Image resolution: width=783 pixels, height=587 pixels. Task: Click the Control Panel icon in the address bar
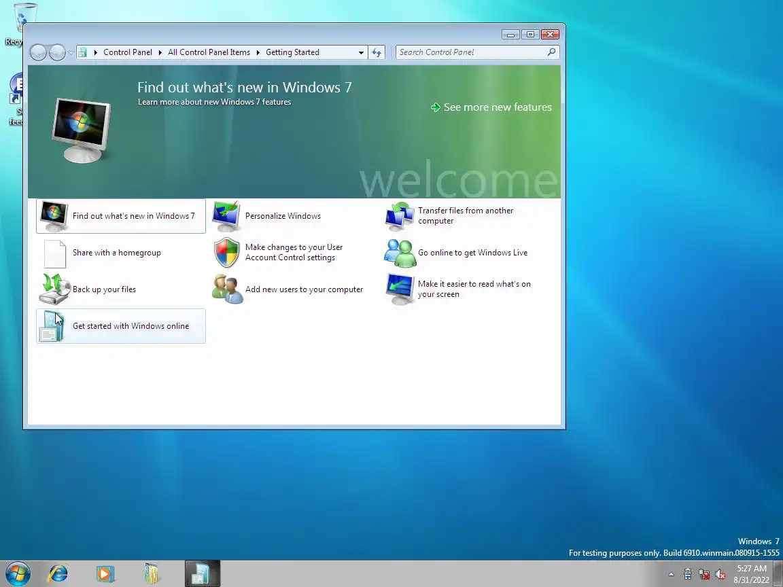83,52
